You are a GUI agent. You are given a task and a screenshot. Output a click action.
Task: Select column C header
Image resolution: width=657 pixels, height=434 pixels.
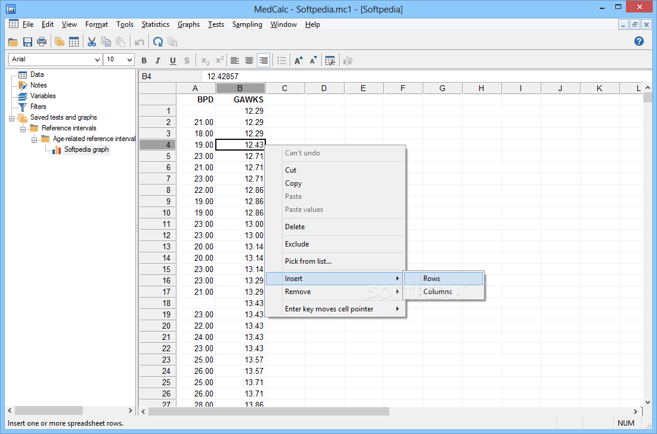coord(285,88)
